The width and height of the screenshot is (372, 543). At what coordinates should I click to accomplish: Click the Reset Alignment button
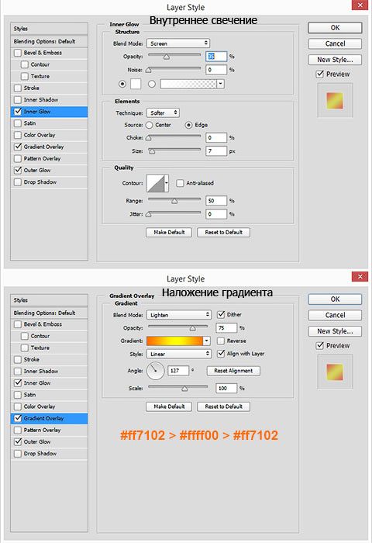(233, 371)
